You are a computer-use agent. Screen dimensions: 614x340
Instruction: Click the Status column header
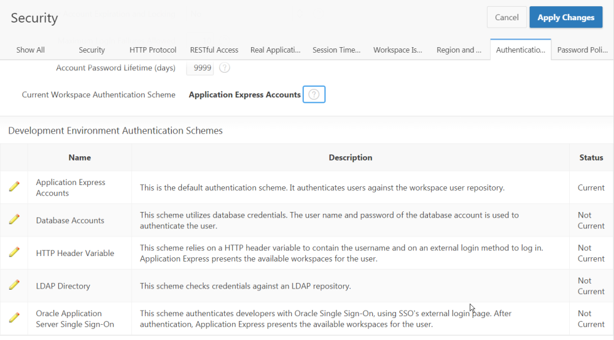[x=591, y=157]
